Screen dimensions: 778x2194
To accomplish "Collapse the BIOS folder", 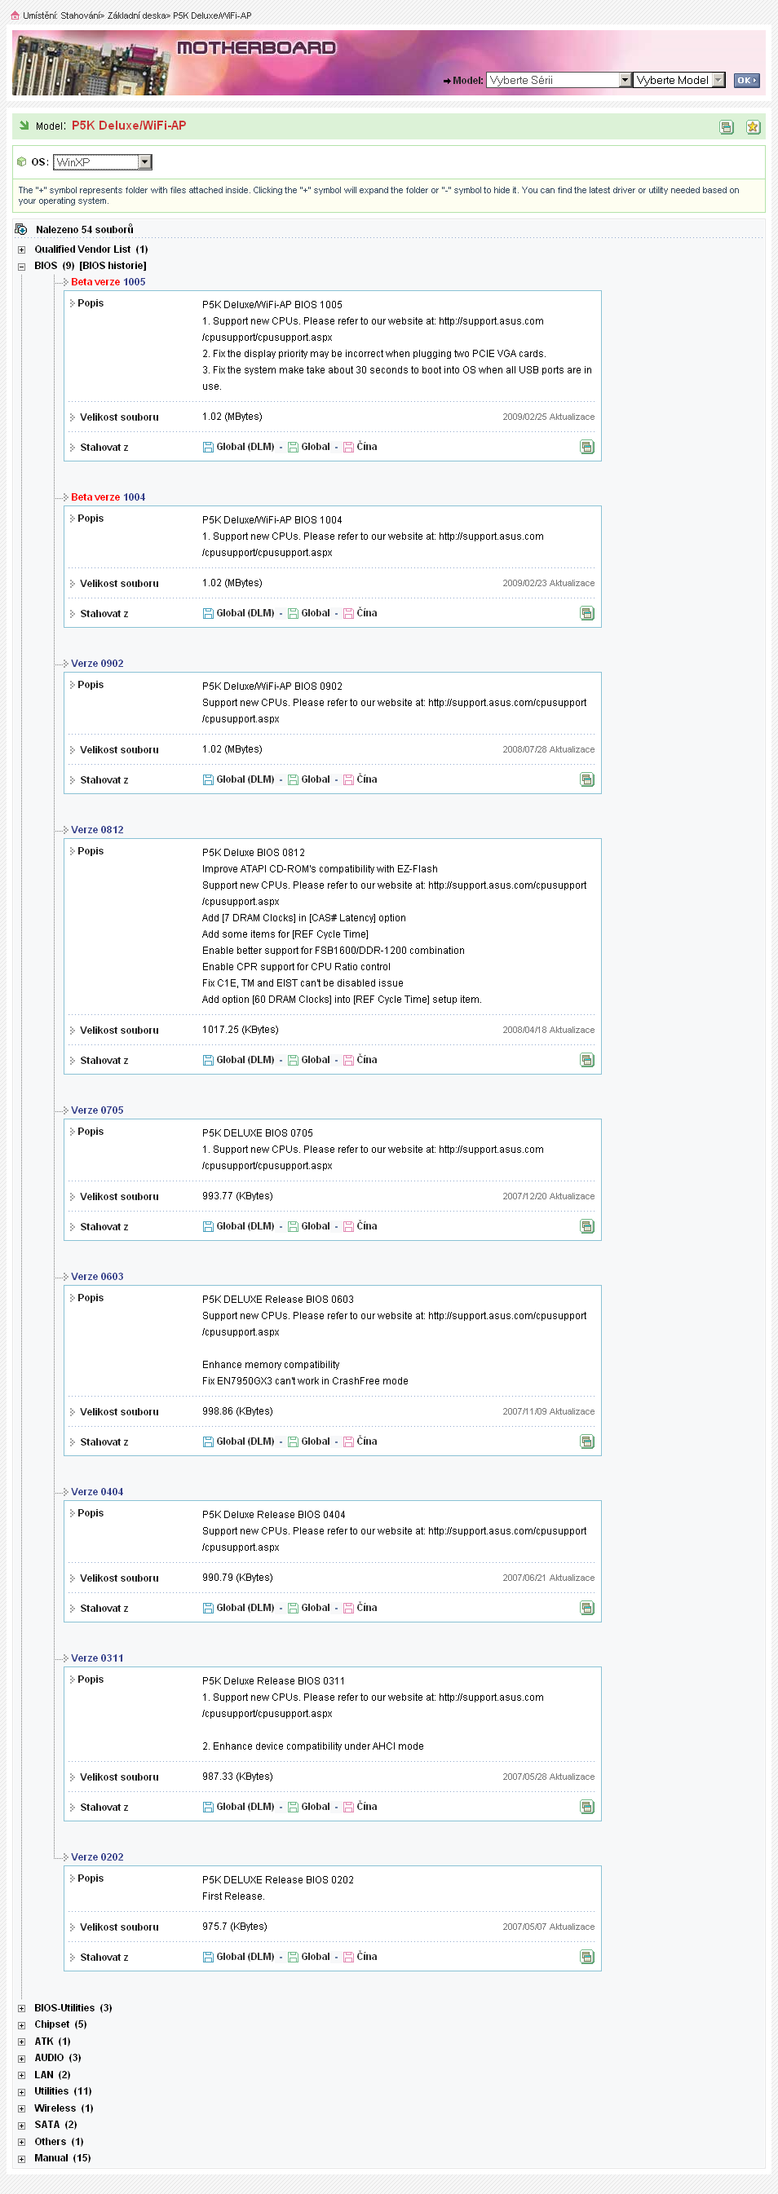I will (x=21, y=267).
